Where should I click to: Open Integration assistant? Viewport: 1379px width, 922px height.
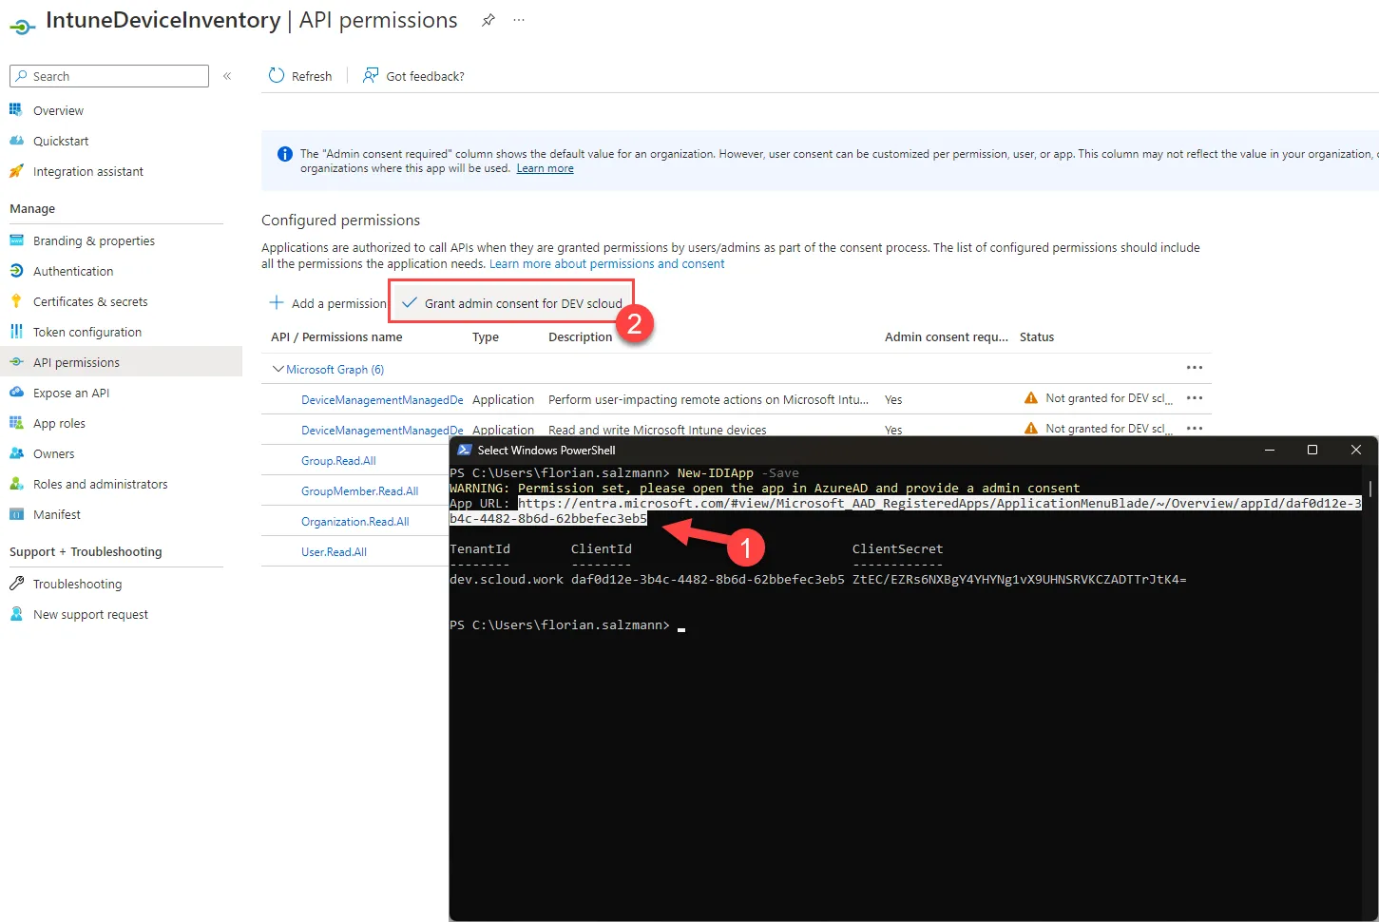pyautogui.click(x=88, y=171)
